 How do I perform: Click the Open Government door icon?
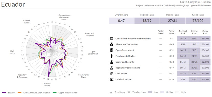click(111, 50)
